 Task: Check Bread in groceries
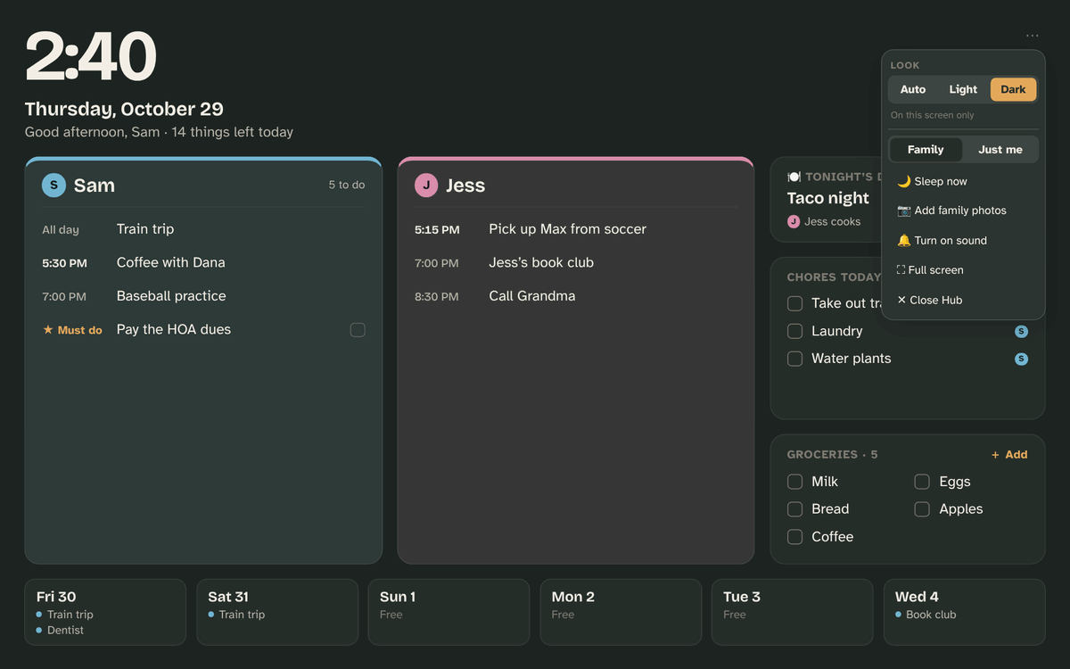pyautogui.click(x=794, y=509)
